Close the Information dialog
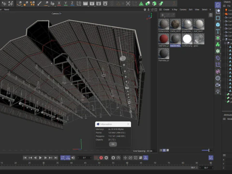232x174 pixels. 128,124
